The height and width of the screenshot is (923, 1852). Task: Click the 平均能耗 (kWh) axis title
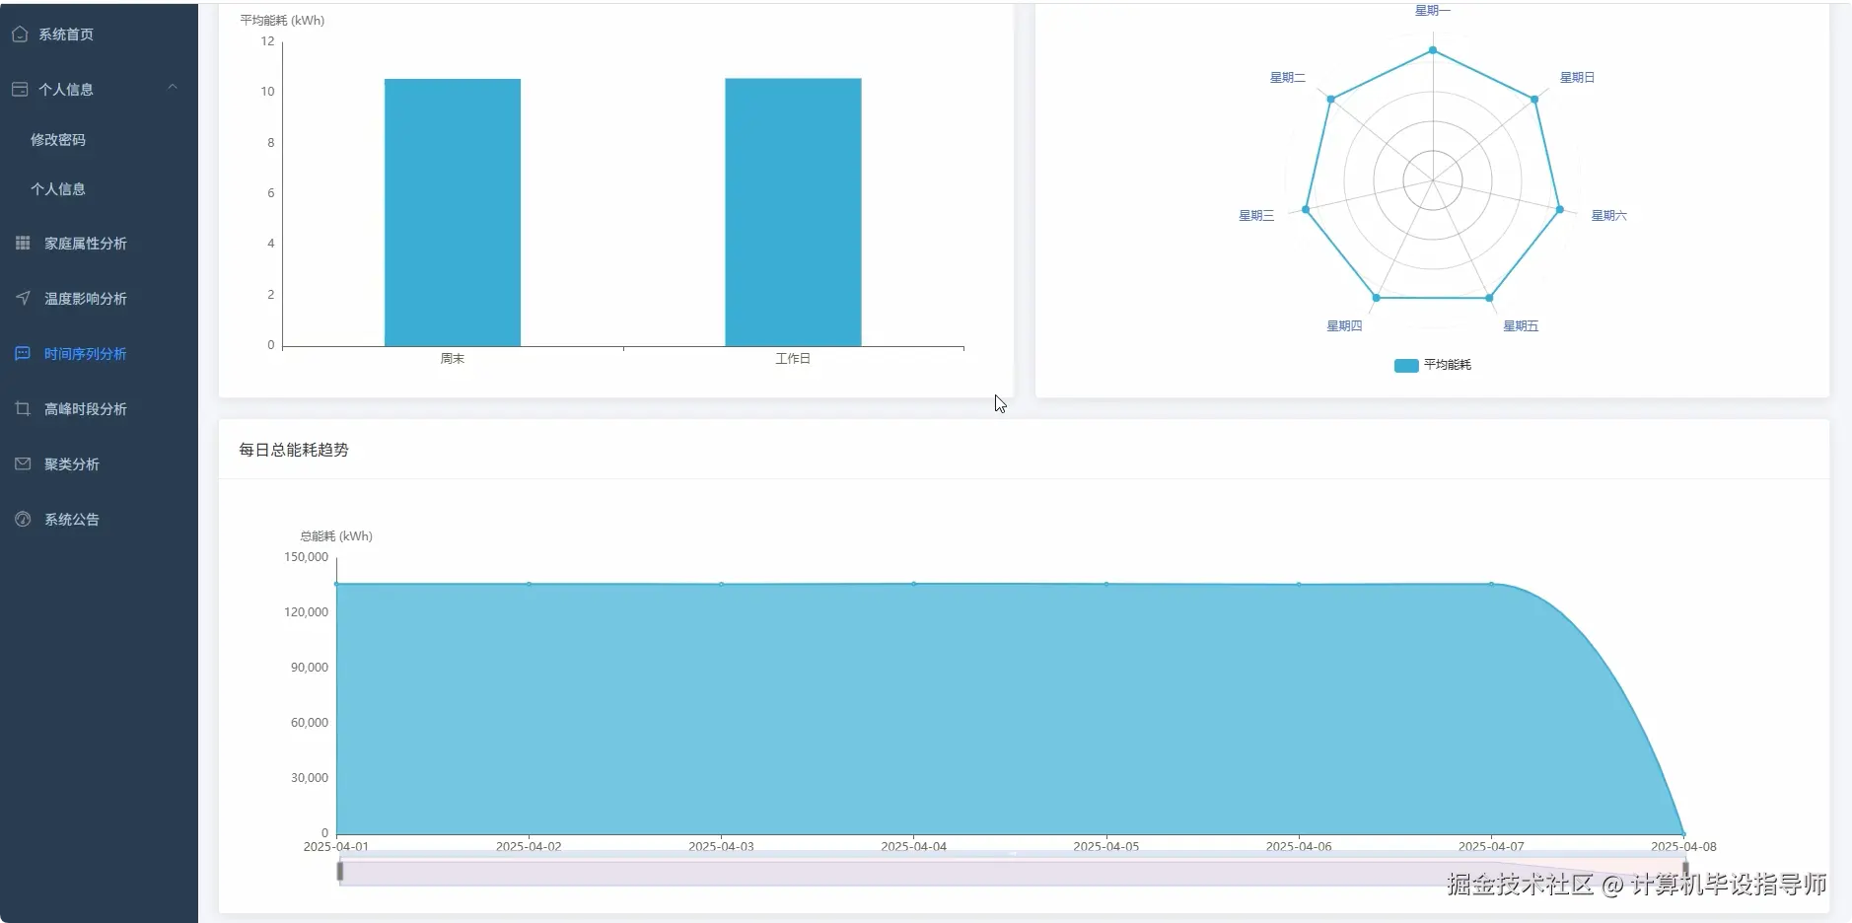point(282,20)
